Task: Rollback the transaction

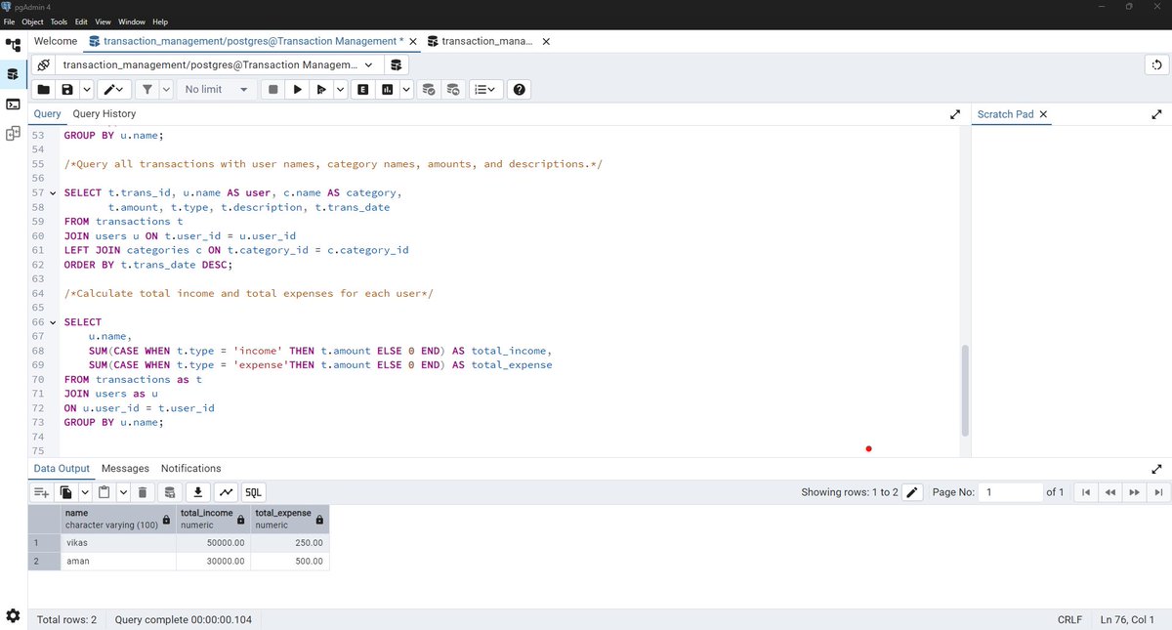Action: pos(452,89)
